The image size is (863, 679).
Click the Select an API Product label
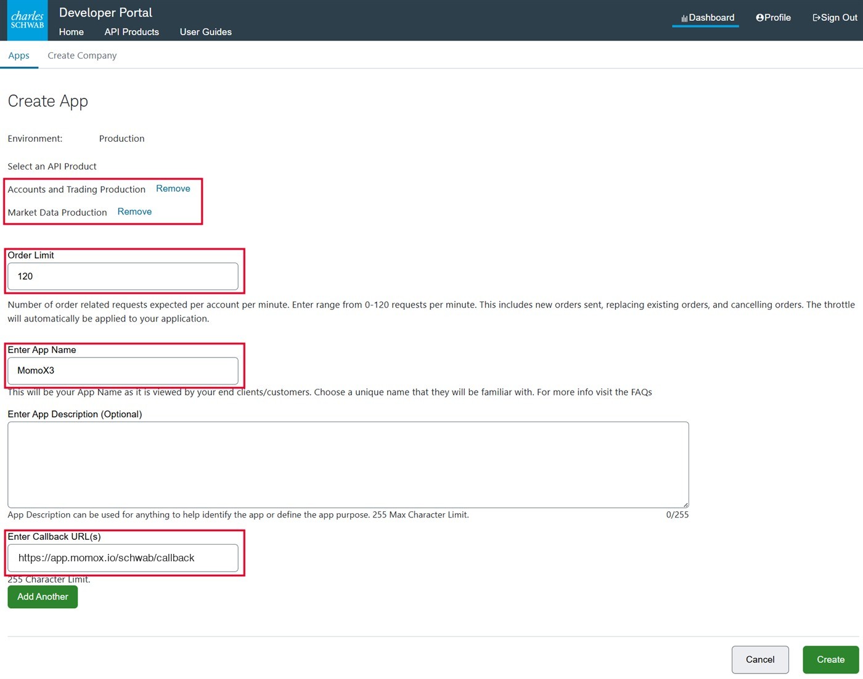click(x=52, y=166)
